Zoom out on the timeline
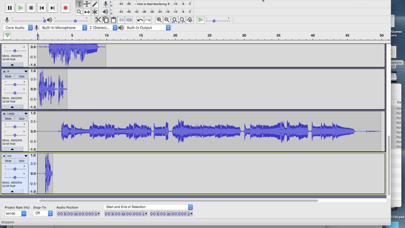This screenshot has width=405, height=228. point(167,20)
